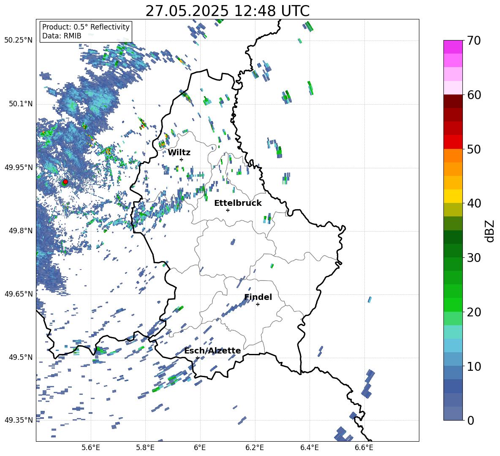This screenshot has width=500, height=456.
Task: Click the yellow colorbar segment near 40
Action: (453, 196)
